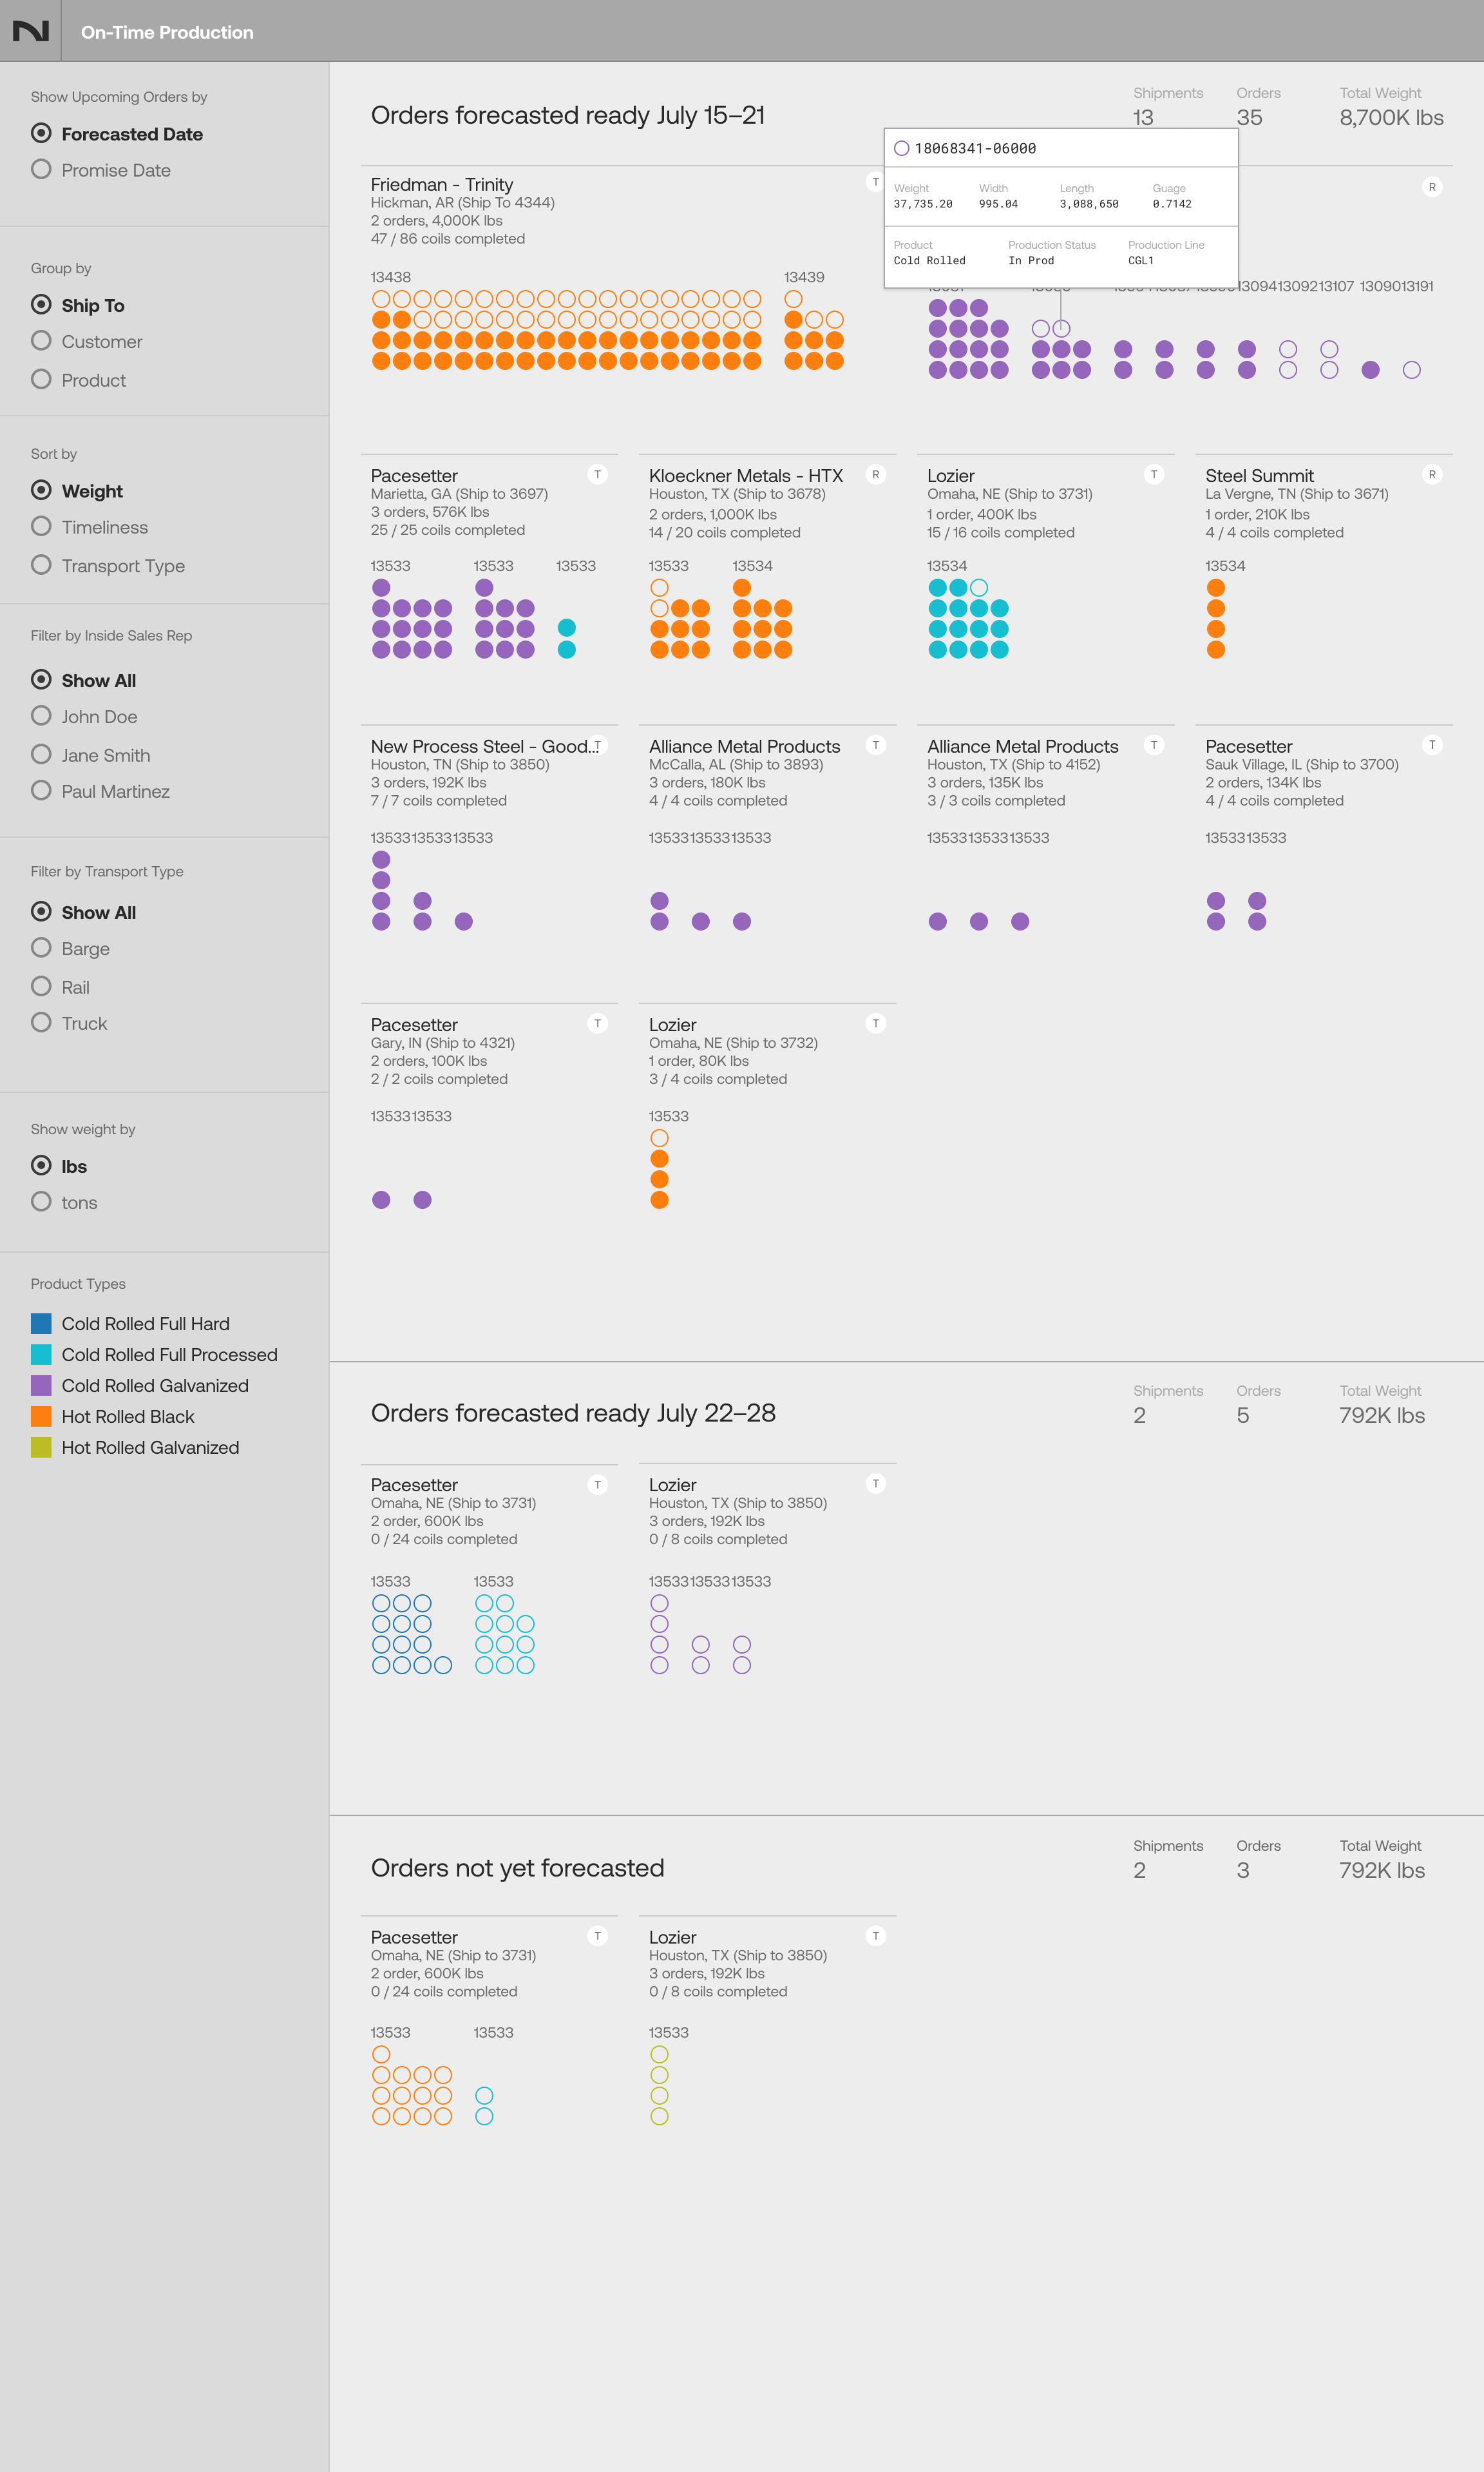The height and width of the screenshot is (2472, 1484).
Task: Click the T badge on not-yet-forecasted Pacesetter card
Action: [x=597, y=1936]
